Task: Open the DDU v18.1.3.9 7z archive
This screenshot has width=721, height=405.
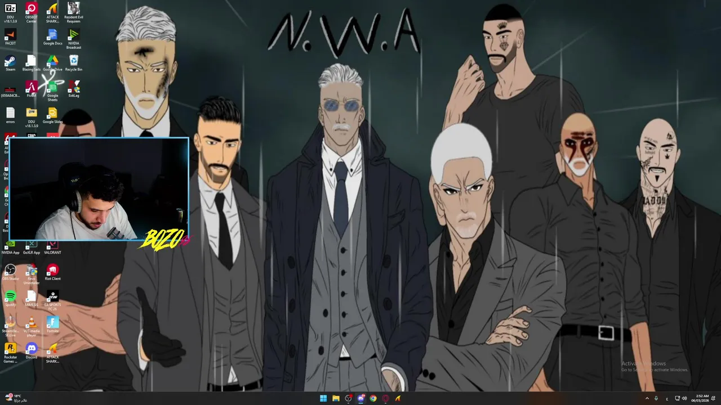Action: (x=10, y=12)
